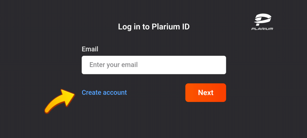
Task: Select the white email text box
Action: (154, 65)
